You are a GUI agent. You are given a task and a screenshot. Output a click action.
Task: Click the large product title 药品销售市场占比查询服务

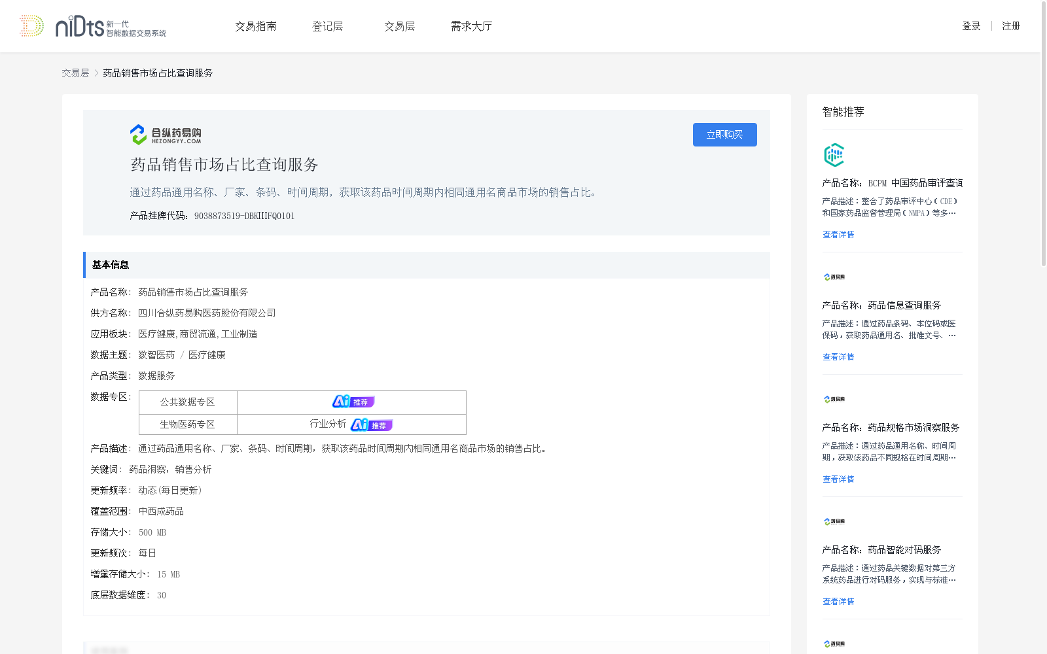point(224,165)
